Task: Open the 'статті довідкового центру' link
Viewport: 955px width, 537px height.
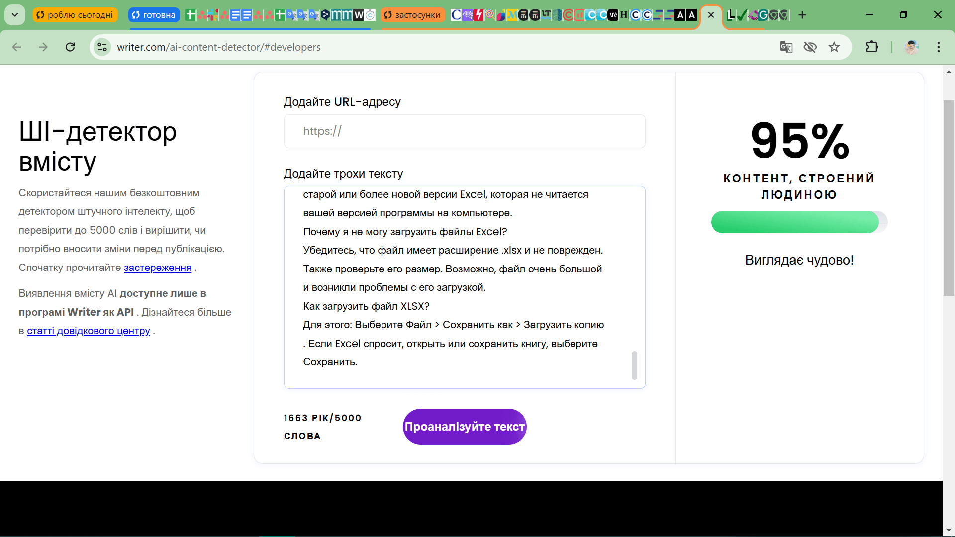Action: pos(89,331)
